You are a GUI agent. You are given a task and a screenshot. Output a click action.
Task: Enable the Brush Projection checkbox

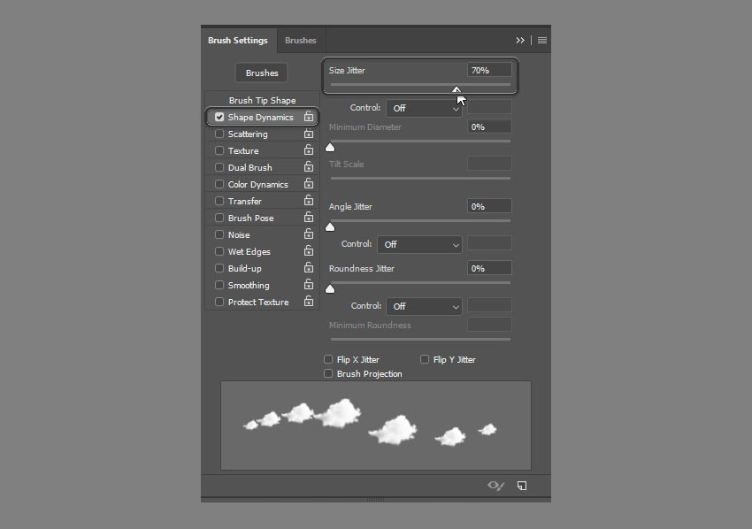tap(329, 374)
